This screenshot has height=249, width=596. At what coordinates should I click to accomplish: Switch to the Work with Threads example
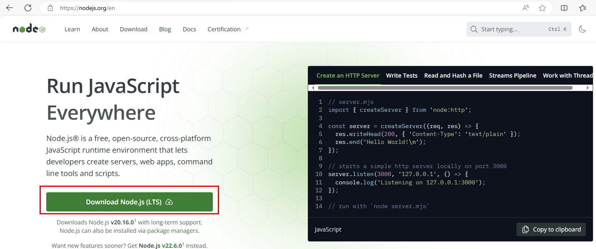pos(568,75)
